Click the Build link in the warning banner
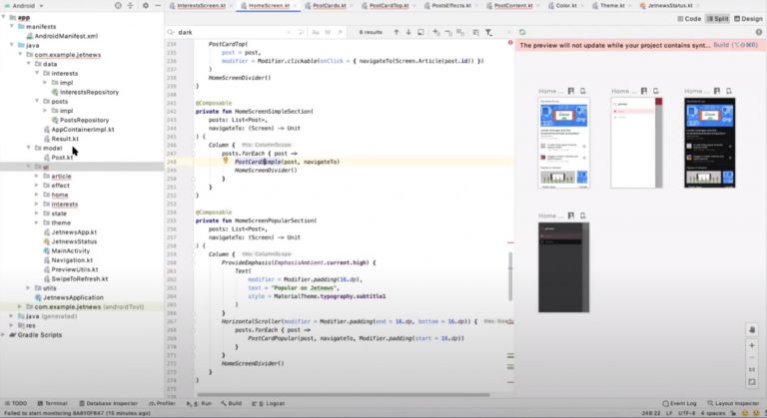The width and height of the screenshot is (767, 418). click(720, 46)
